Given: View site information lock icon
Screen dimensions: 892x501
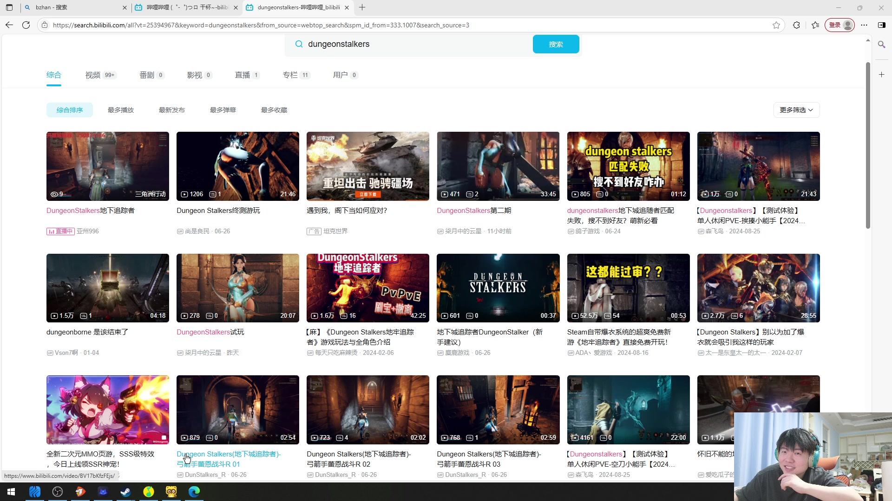Looking at the screenshot, I should tap(45, 25).
